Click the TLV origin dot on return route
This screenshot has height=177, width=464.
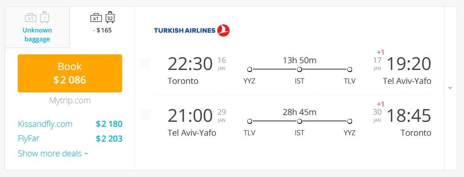pyautogui.click(x=249, y=121)
